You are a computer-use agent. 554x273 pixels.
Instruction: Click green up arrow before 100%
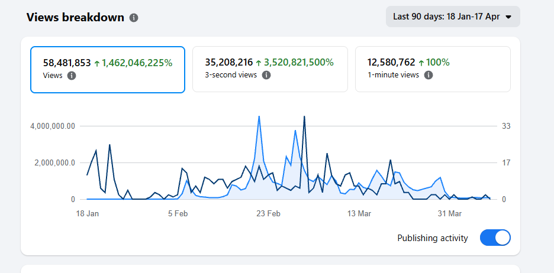point(421,62)
